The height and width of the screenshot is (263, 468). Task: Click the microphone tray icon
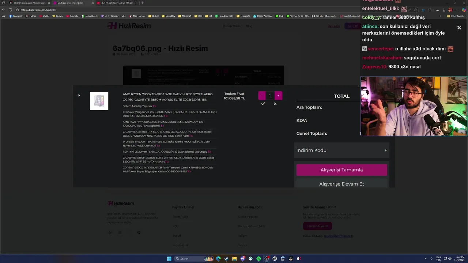coord(431,259)
